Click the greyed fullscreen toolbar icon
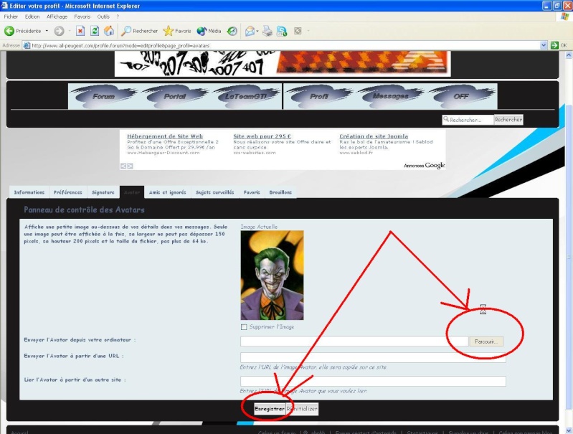The width and height of the screenshot is (573, 434). coord(298,31)
